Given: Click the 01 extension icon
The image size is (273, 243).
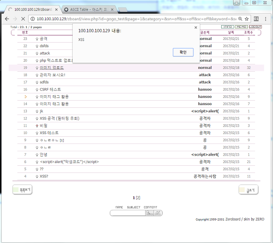Looking at the screenshot, I should (256, 19).
